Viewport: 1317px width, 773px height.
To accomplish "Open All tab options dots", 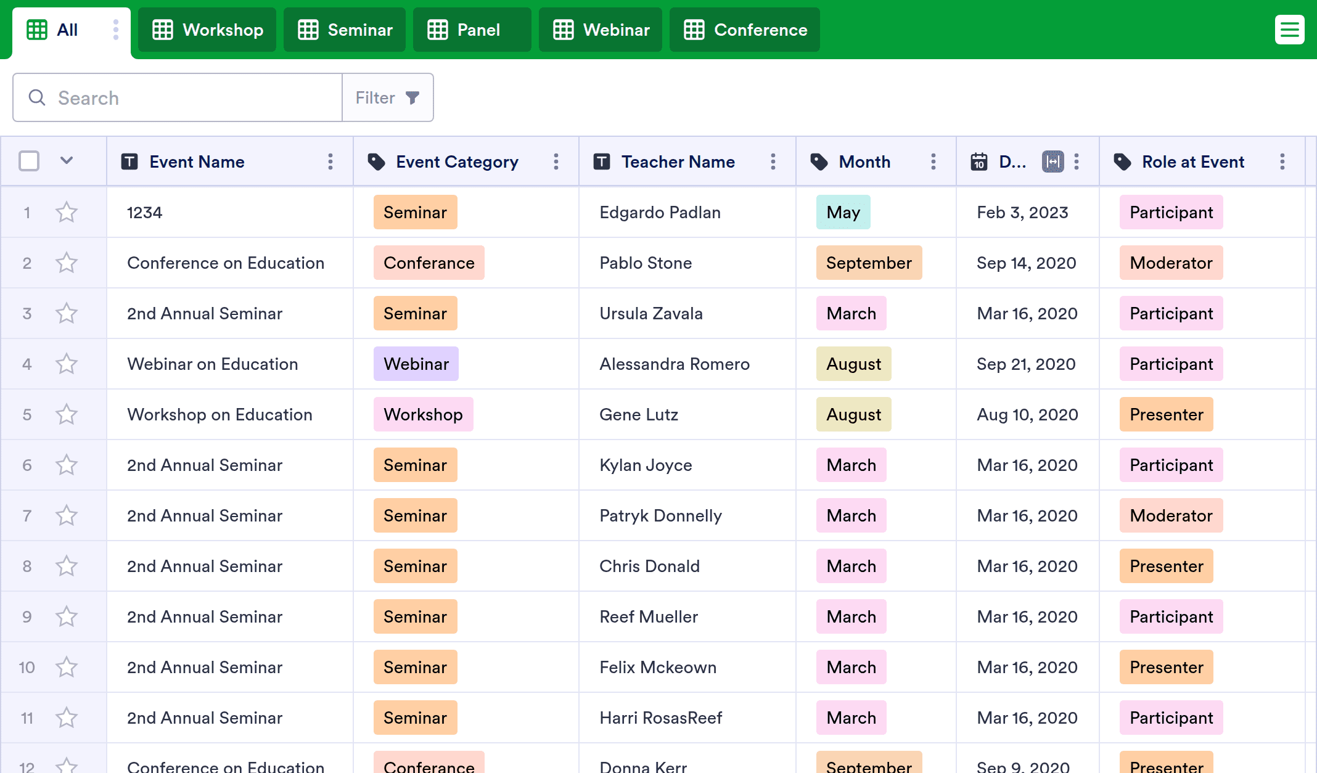I will [115, 30].
